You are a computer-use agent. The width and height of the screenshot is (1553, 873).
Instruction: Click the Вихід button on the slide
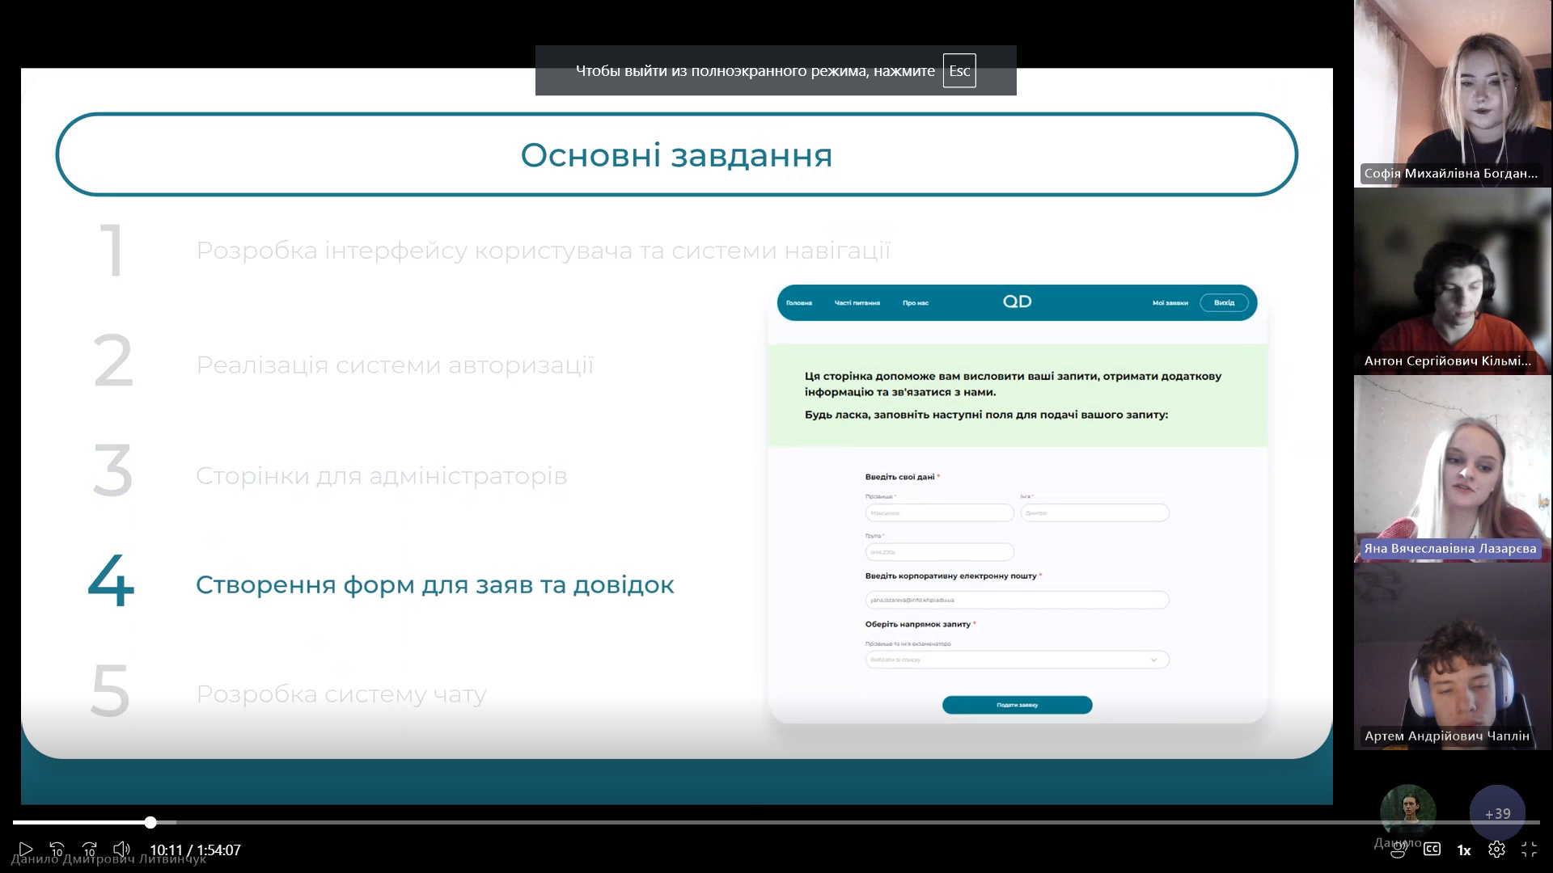point(1224,303)
